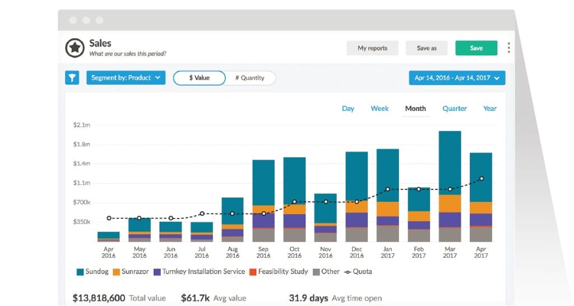Expand the Segment by: Product dropdown
The width and height of the screenshot is (574, 306).
click(126, 78)
